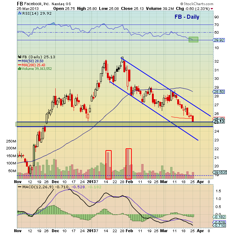Viewport: 227px width, 234px height.
Task: Click the 150M volume axis label
Action: click(x=11, y=156)
